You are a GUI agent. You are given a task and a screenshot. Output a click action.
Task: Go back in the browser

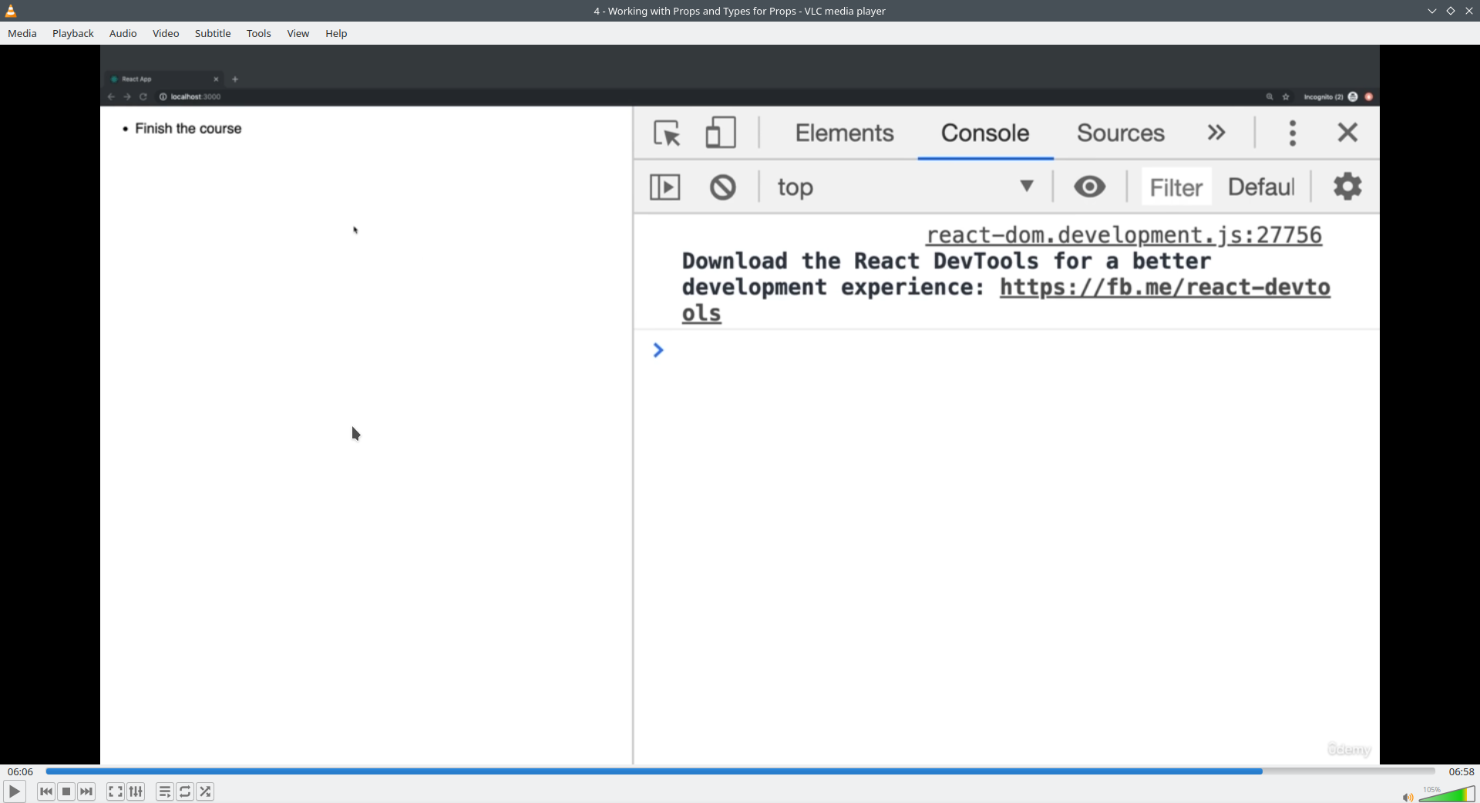tap(111, 96)
